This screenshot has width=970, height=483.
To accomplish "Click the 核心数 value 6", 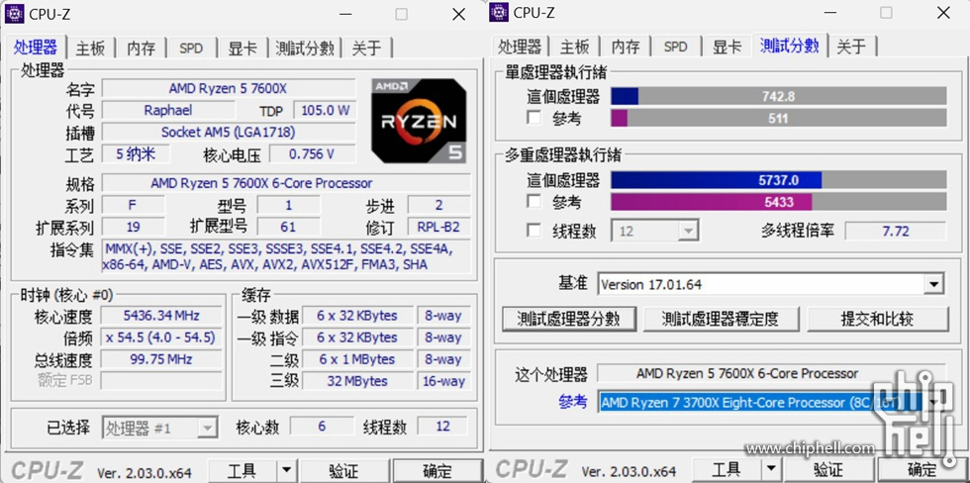I will click(x=322, y=427).
